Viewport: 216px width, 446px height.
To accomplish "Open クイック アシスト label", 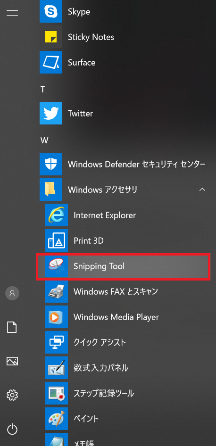I will 100,342.
